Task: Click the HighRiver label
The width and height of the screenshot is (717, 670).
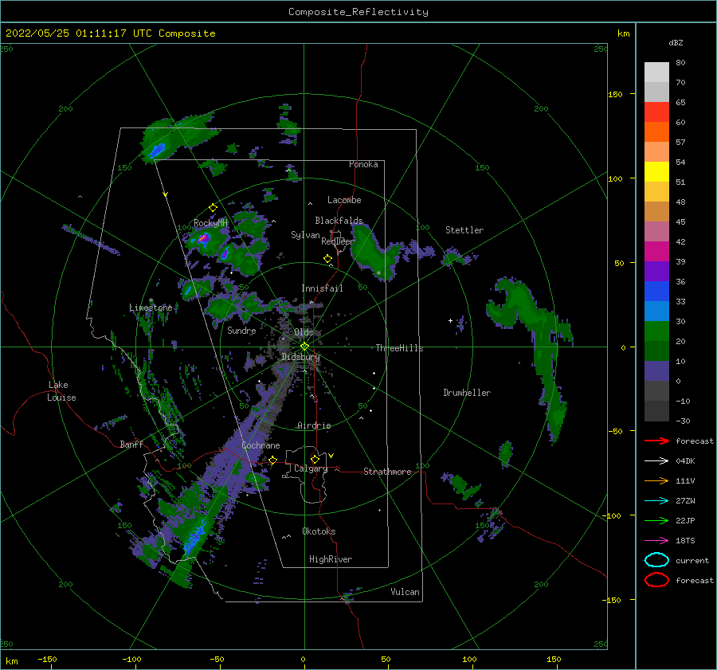Action: [331, 559]
